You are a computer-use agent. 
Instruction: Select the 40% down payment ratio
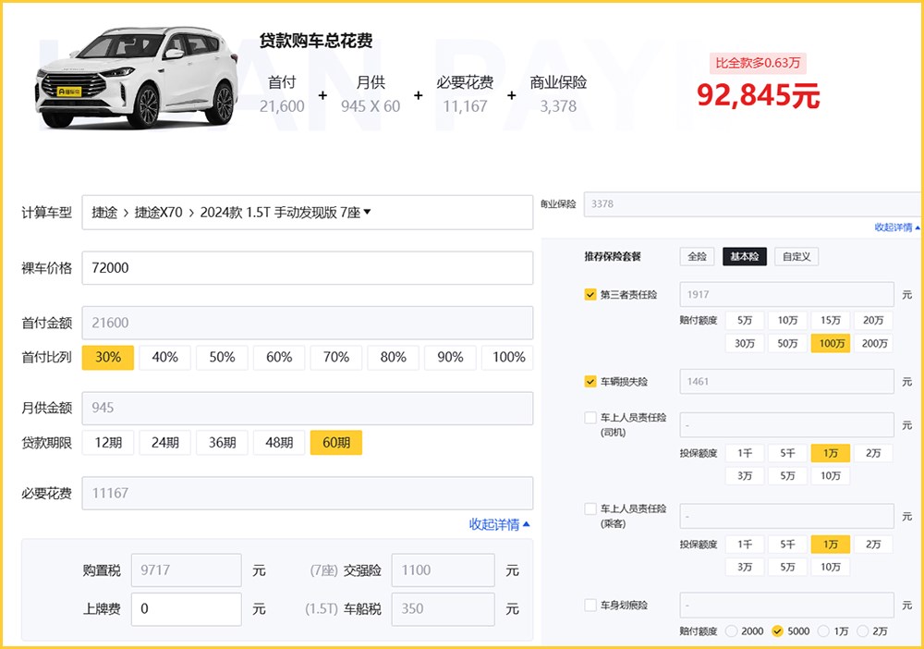click(165, 358)
